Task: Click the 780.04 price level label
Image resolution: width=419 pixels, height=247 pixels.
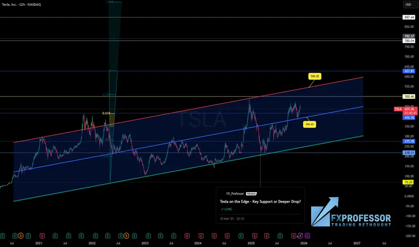Action: (x=409, y=41)
